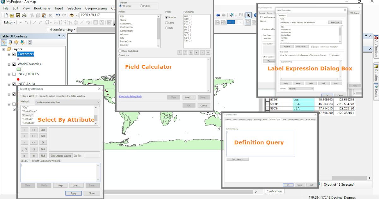Select the Add Data icon on toolbar
Image resolution: width=379 pixels, height=199 pixels.
click(72, 15)
